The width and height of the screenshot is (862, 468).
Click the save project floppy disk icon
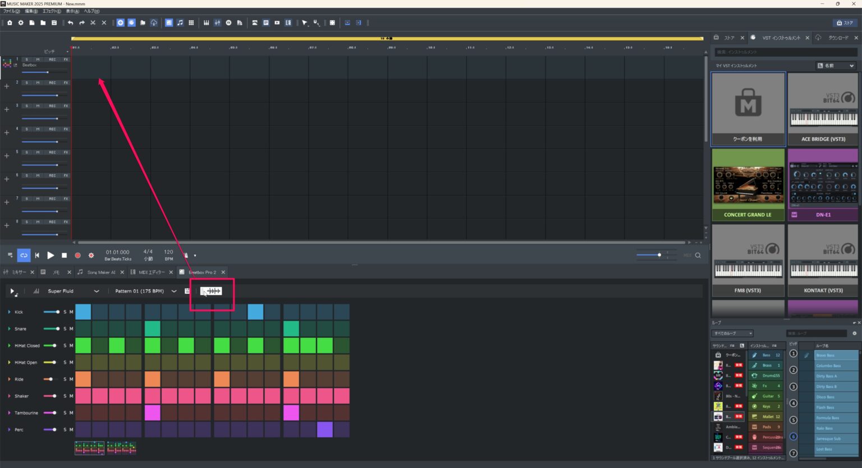click(x=54, y=23)
